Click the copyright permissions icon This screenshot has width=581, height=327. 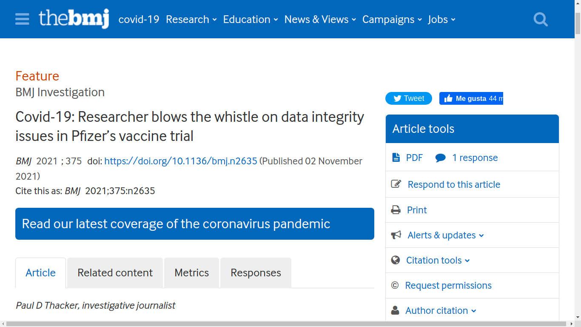(395, 285)
